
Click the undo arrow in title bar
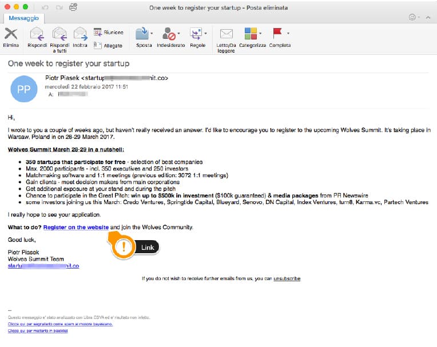click(x=45, y=7)
